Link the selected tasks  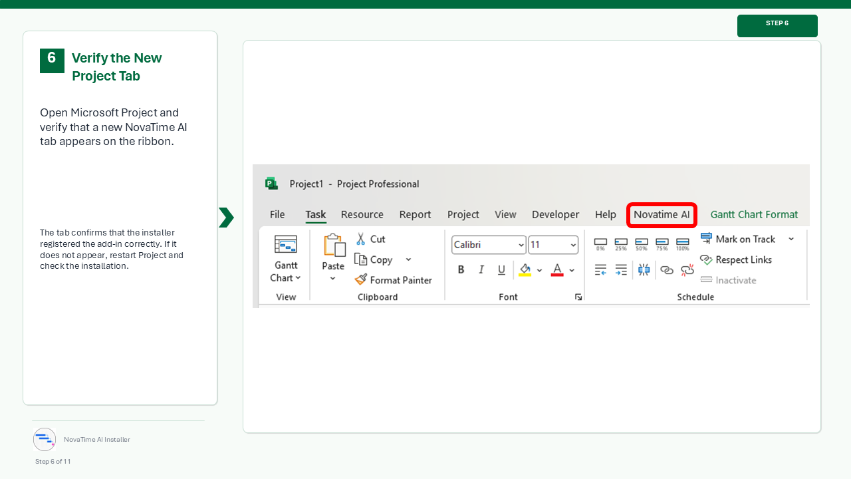pyautogui.click(x=666, y=269)
